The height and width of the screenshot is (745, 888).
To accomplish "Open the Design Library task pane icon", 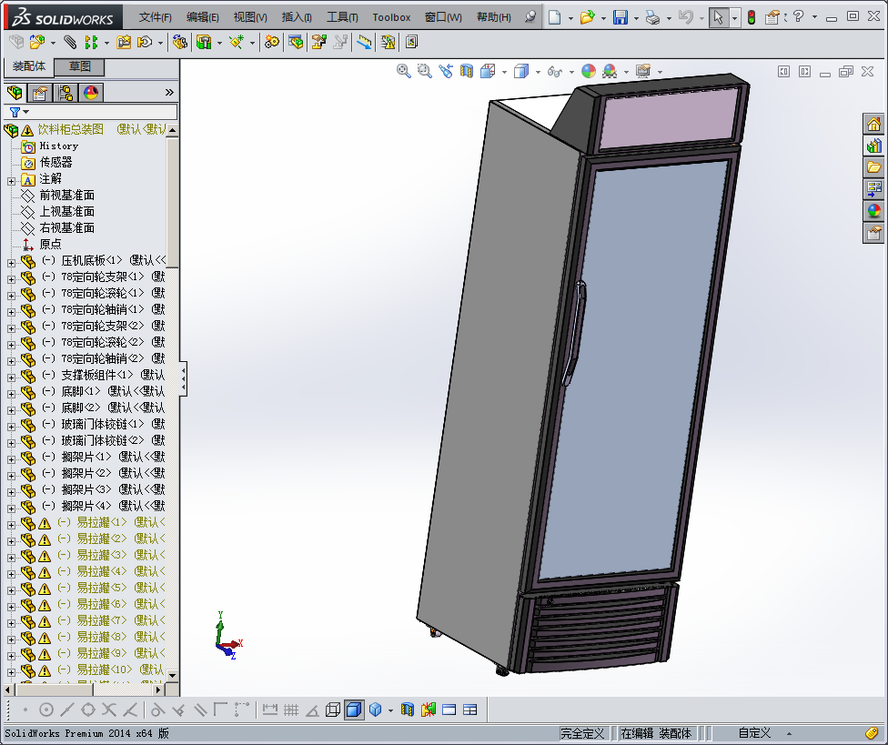I will [873, 146].
